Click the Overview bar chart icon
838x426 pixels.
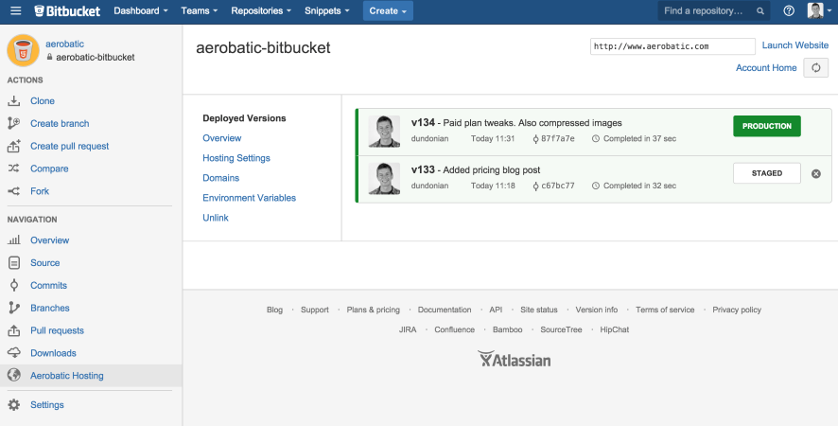click(14, 240)
